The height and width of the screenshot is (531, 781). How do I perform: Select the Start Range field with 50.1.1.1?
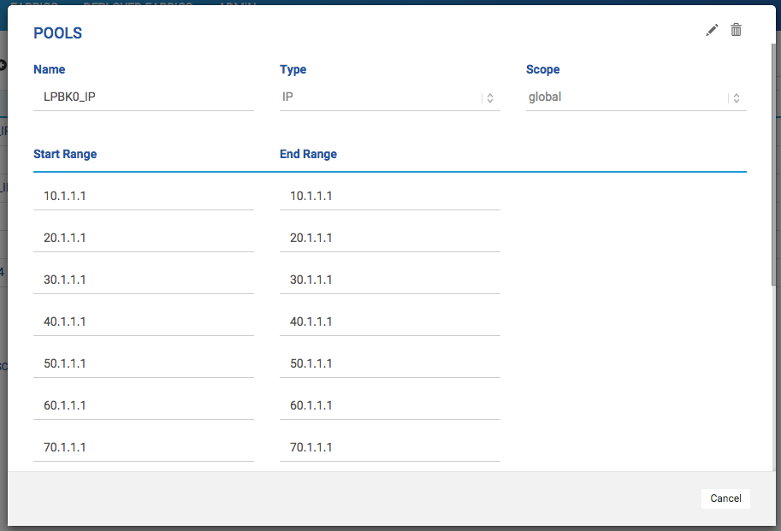(x=144, y=363)
